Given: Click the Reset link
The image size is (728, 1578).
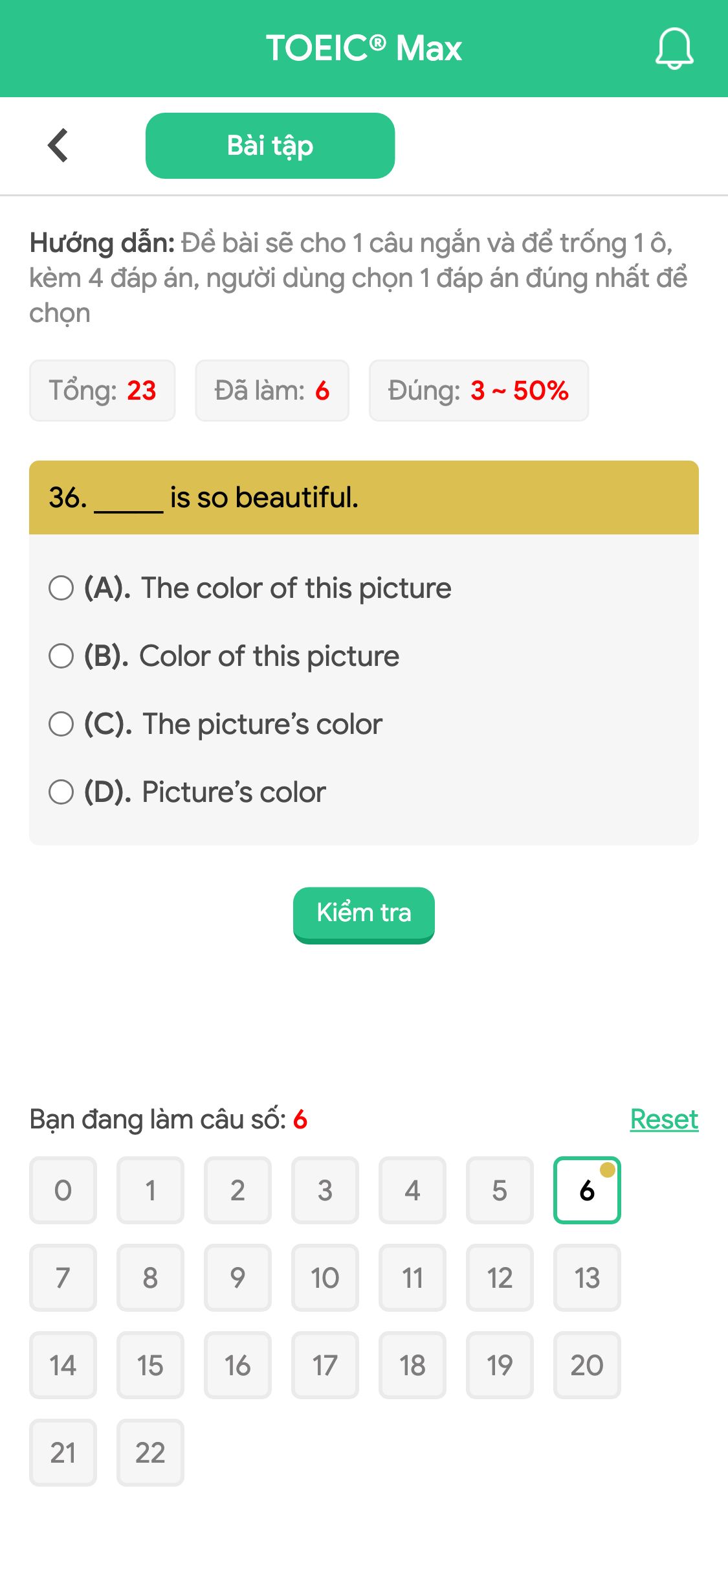Looking at the screenshot, I should (663, 1119).
